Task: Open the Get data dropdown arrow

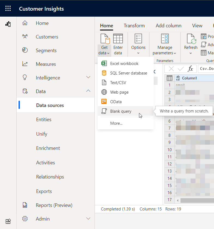Action: (108, 53)
